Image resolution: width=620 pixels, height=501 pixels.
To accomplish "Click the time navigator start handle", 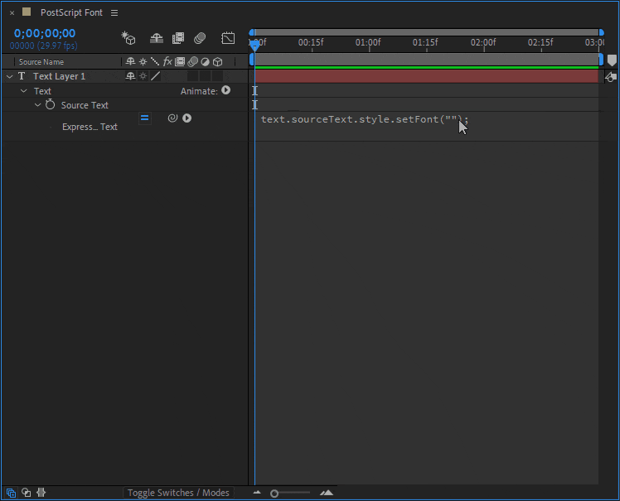I will pyautogui.click(x=251, y=32).
